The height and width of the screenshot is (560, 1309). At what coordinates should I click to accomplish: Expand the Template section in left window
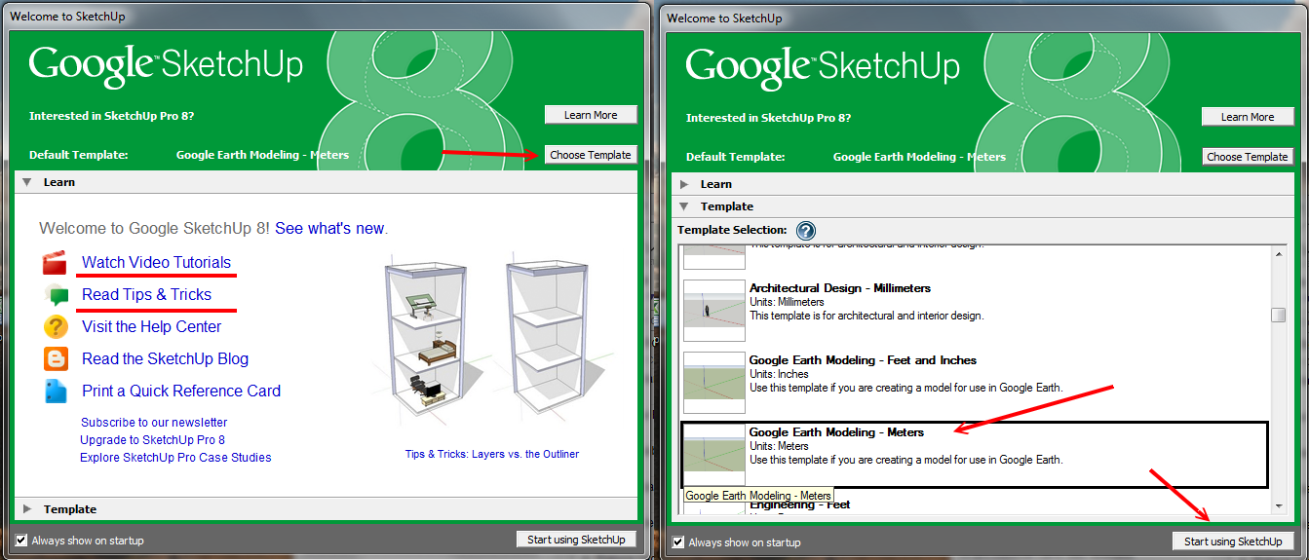coord(26,509)
